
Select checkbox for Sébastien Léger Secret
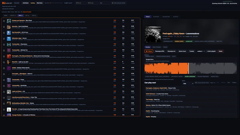click(x=4, y=39)
